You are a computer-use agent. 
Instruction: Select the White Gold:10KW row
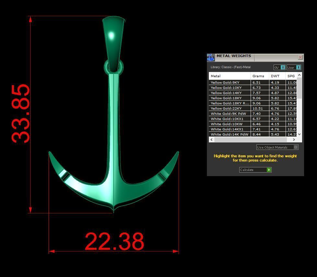point(253,124)
